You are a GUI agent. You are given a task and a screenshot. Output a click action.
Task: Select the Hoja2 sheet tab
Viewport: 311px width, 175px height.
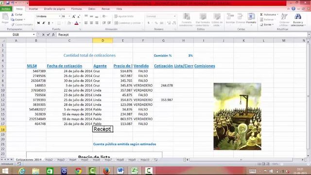pos(49,159)
